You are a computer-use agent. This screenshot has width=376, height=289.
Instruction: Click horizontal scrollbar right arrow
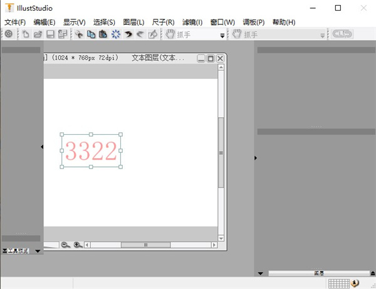214,245
